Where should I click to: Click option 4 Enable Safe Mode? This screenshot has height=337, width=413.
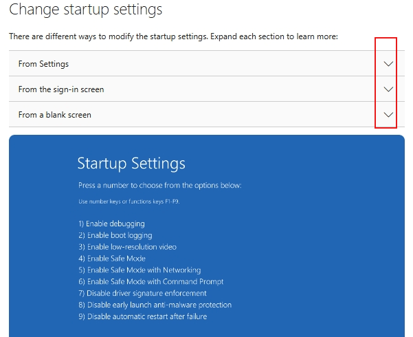click(112, 259)
